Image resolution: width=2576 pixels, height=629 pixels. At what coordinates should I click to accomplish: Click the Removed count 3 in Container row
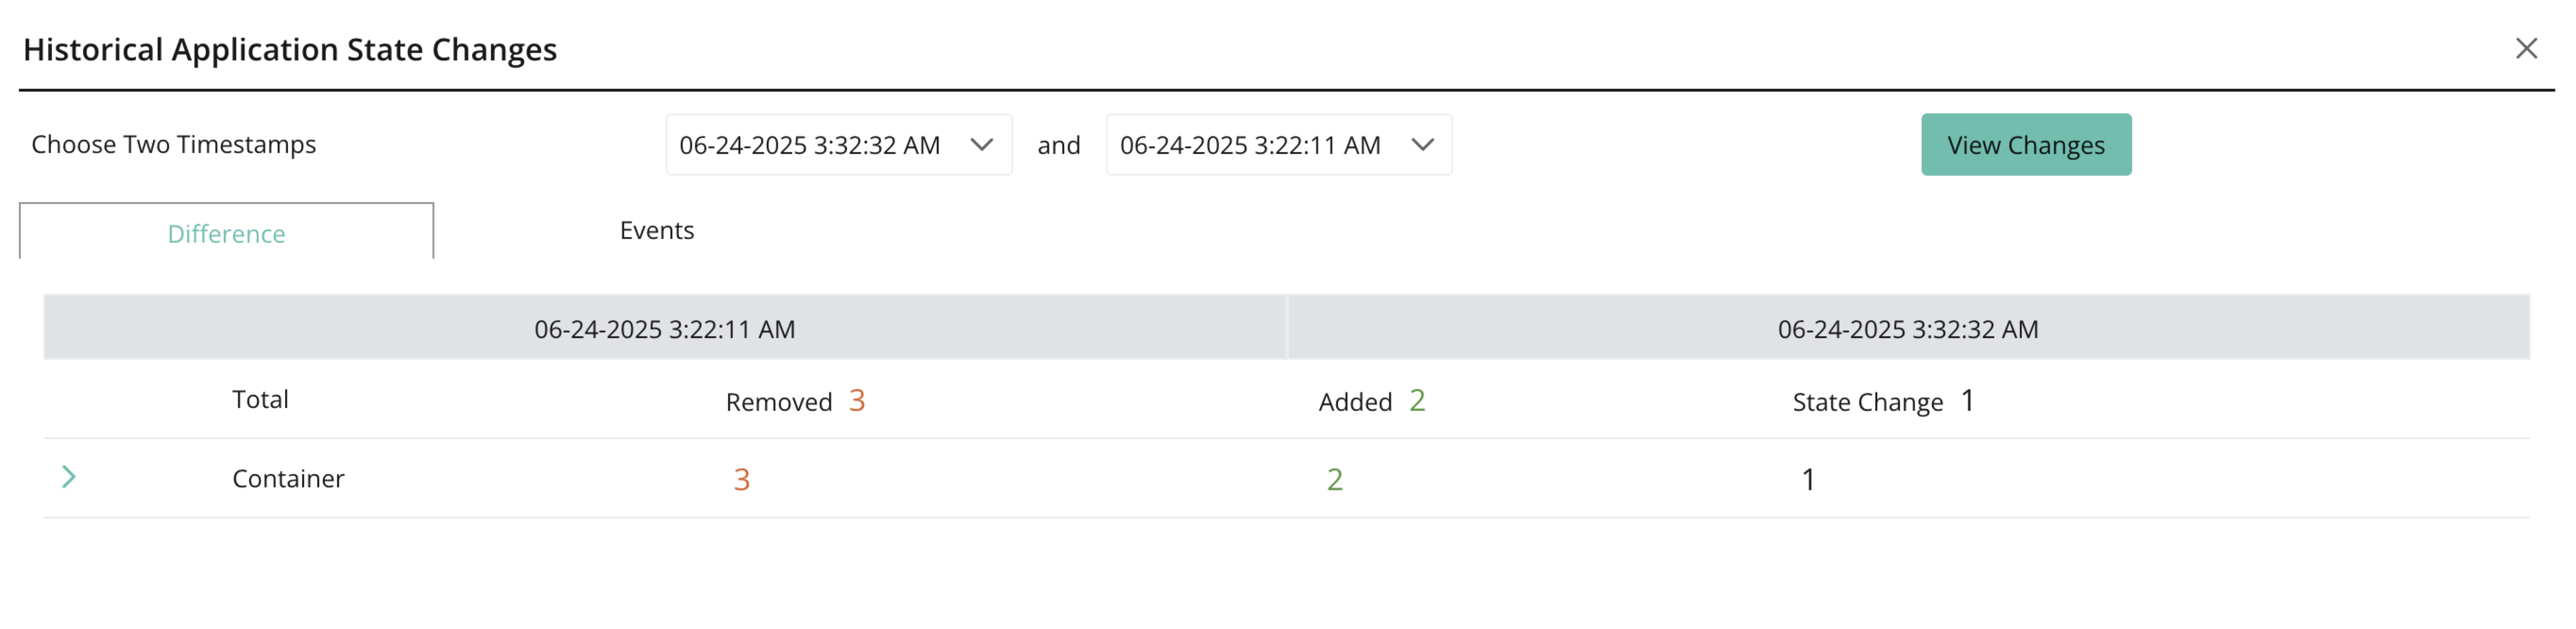pos(741,480)
